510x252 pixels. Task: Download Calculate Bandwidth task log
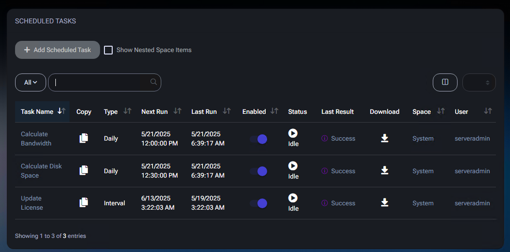click(385, 138)
